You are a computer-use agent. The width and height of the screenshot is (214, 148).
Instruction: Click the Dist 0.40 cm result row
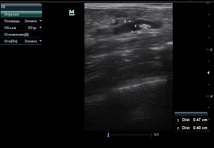point(191,128)
